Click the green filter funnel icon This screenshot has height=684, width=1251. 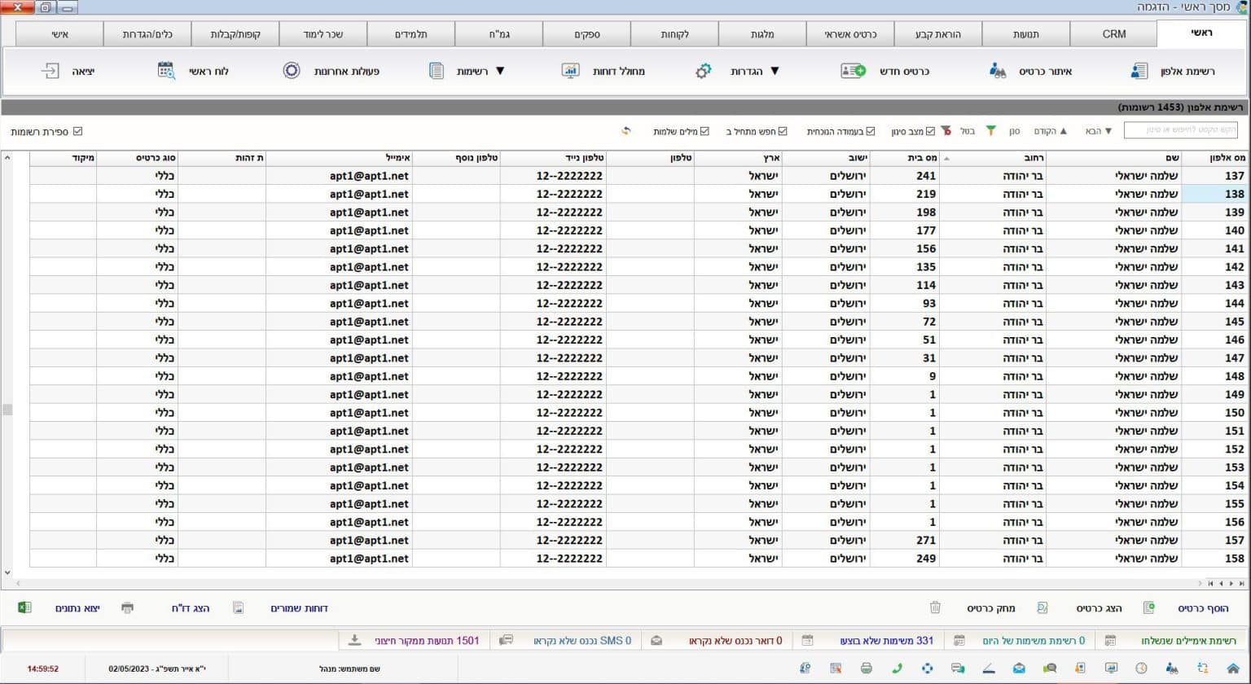click(991, 131)
